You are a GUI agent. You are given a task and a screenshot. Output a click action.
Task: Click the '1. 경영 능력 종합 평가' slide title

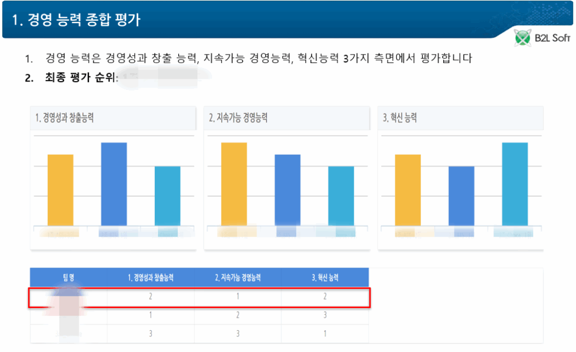coord(76,20)
